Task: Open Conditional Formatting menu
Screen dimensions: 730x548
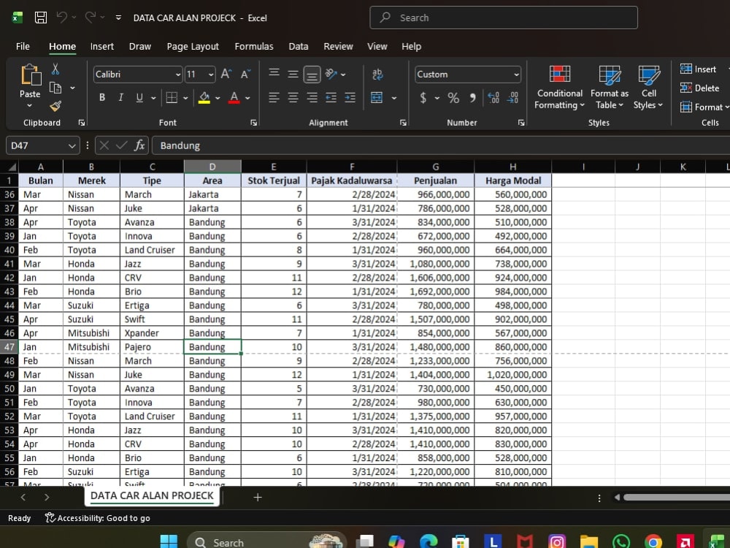Action: pyautogui.click(x=559, y=87)
